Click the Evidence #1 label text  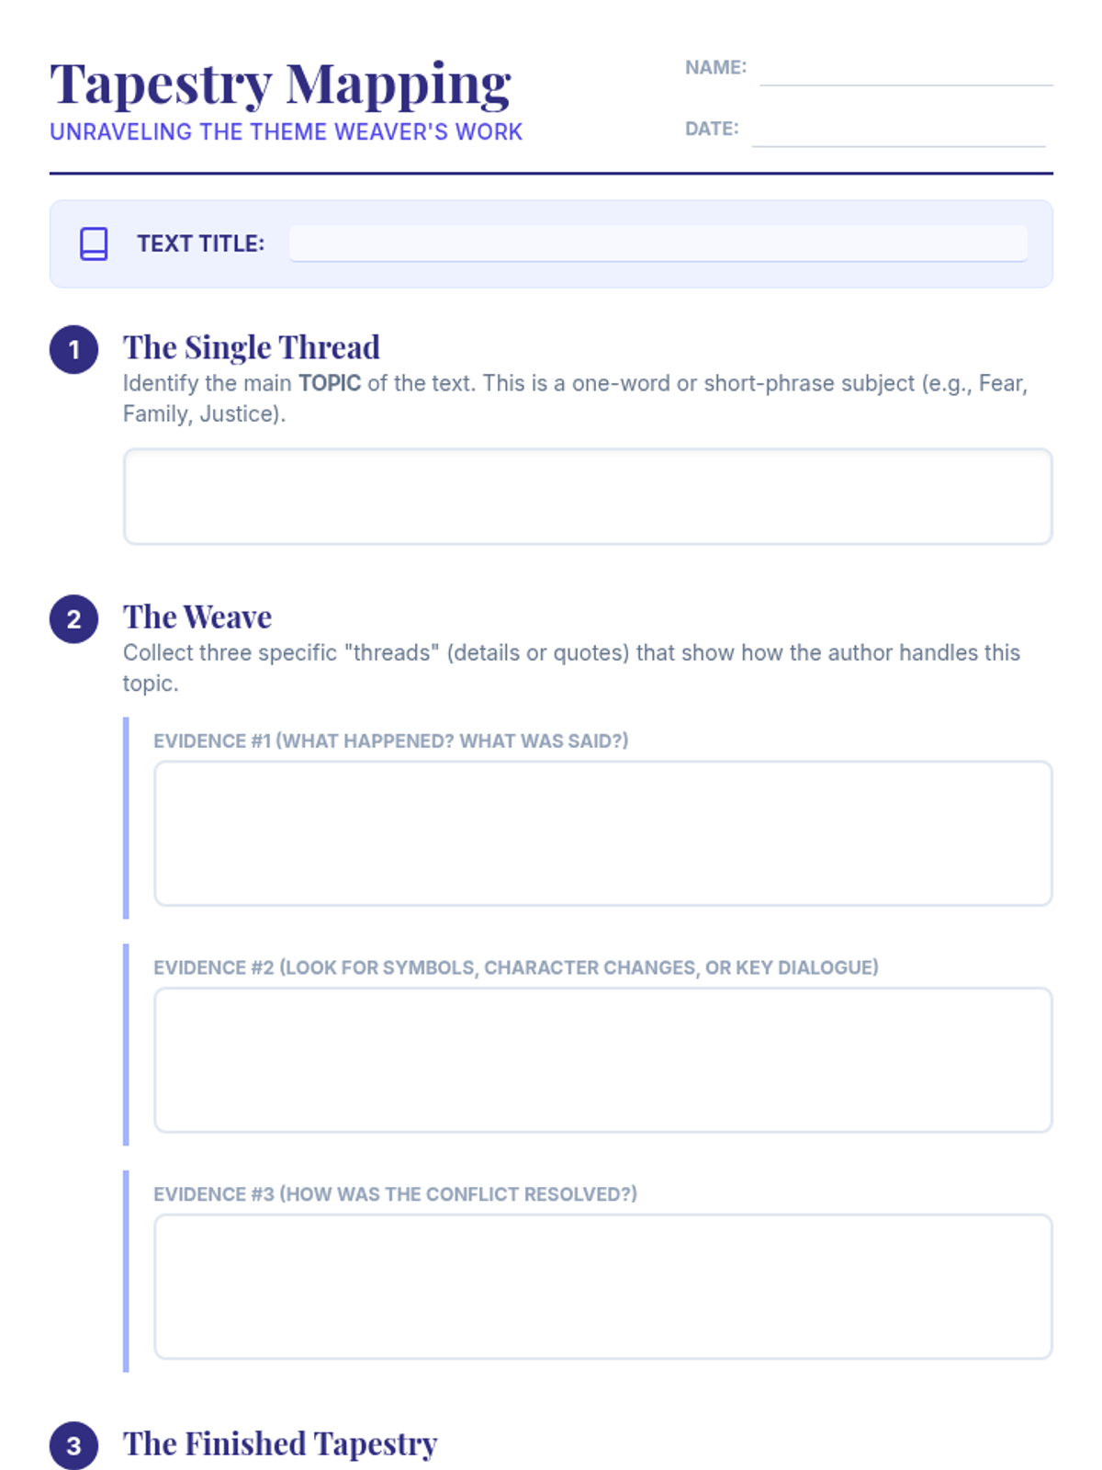[x=390, y=741]
